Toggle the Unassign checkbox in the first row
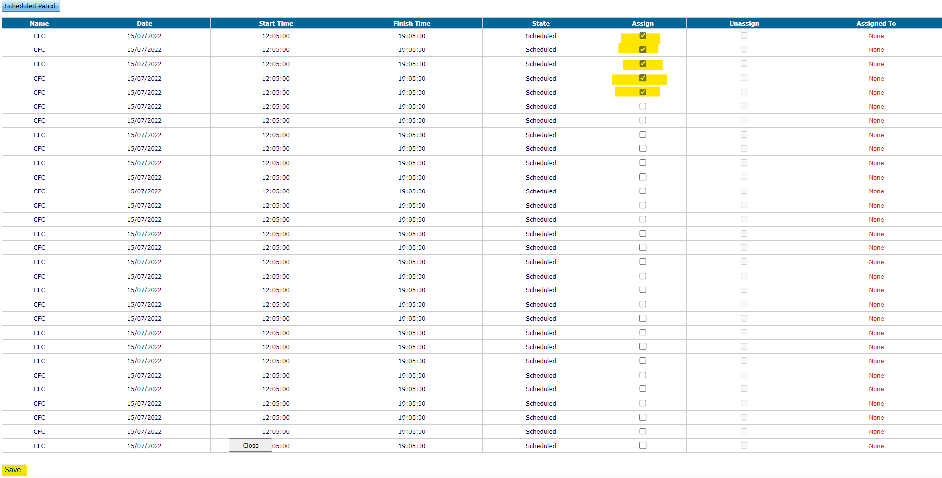The width and height of the screenshot is (942, 478). pos(744,36)
